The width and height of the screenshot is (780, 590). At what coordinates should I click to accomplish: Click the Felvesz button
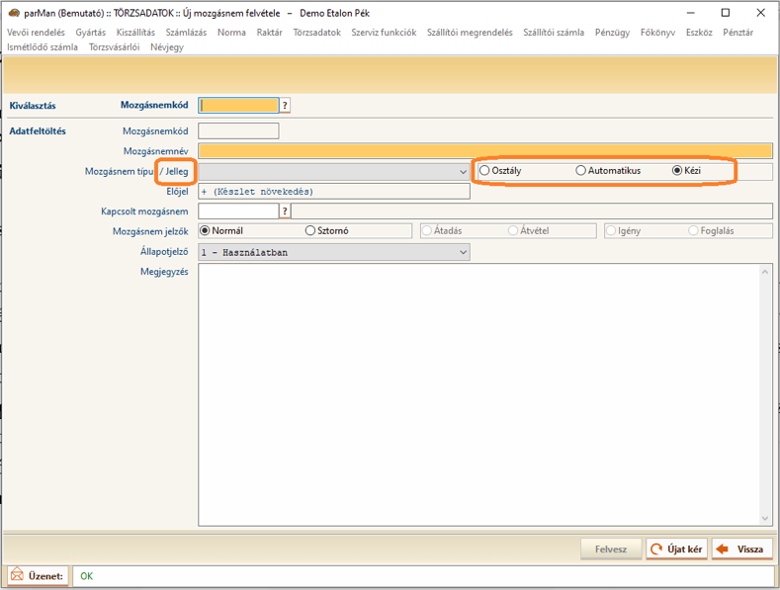pos(610,549)
